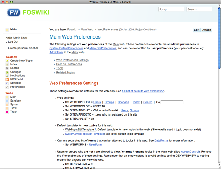Open Index from the Toolbox
The height and width of the screenshot is (169, 221).
click(x=14, y=64)
